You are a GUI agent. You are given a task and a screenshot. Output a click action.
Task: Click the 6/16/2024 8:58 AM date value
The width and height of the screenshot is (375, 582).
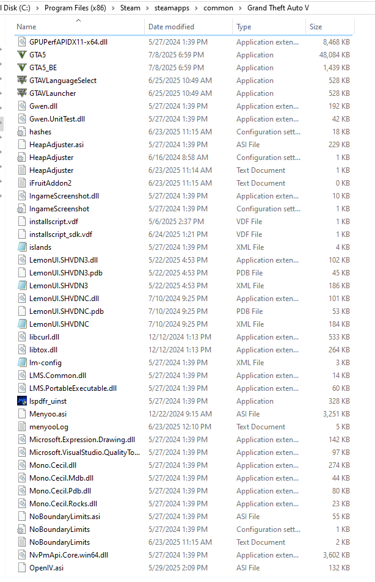point(178,158)
